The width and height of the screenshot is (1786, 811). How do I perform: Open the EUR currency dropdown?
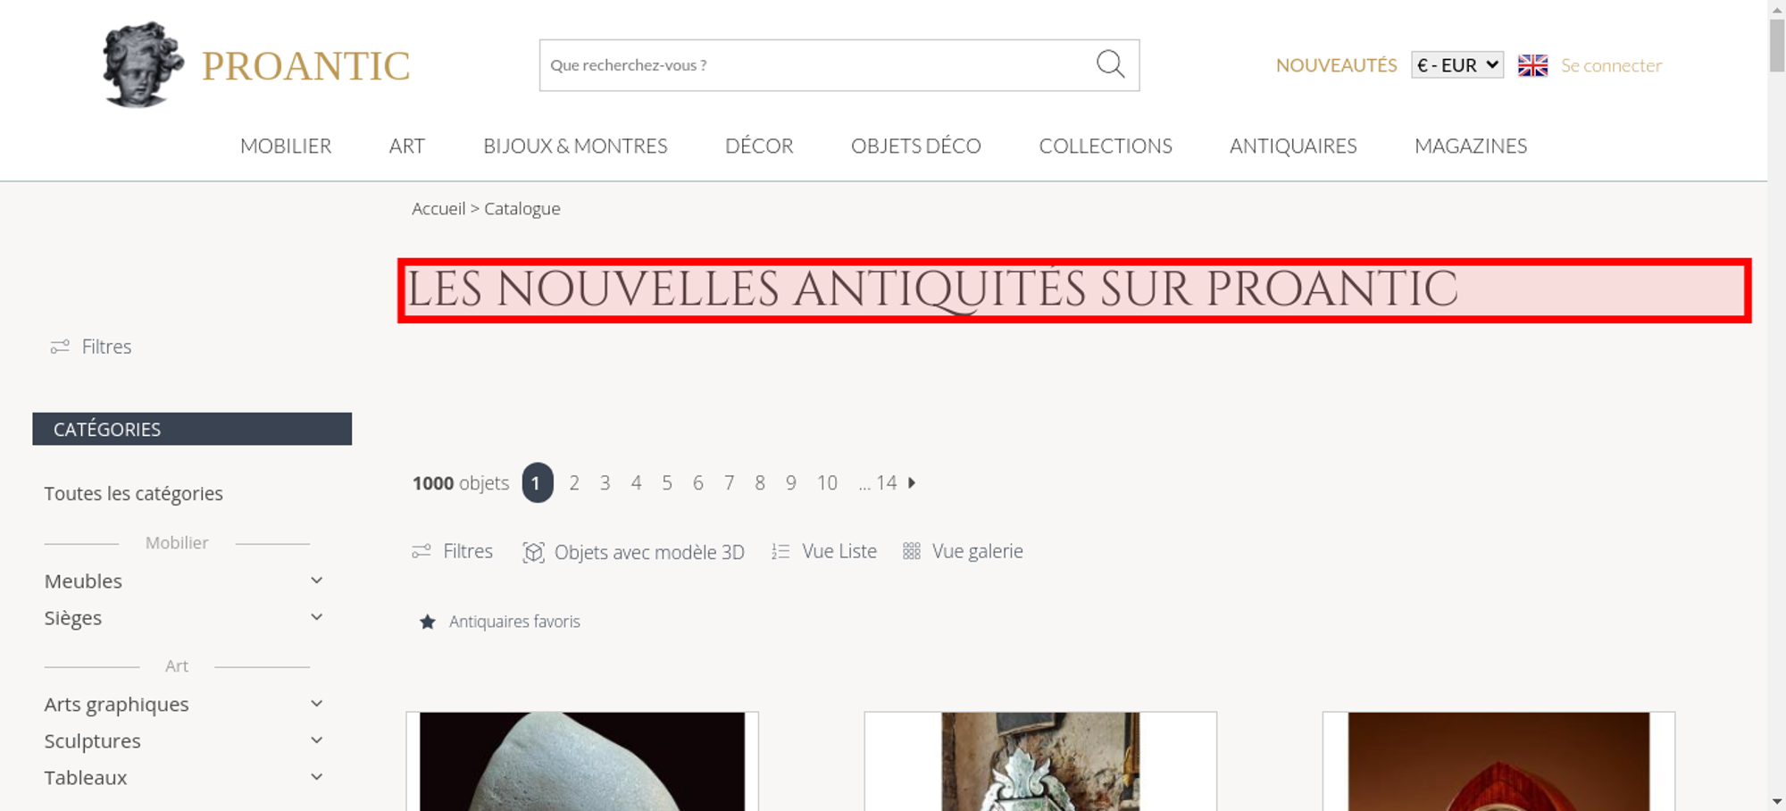pos(1457,65)
